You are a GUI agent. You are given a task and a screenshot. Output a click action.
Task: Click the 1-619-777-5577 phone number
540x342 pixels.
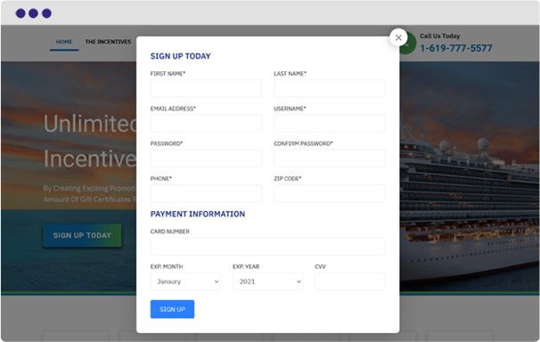(x=456, y=48)
